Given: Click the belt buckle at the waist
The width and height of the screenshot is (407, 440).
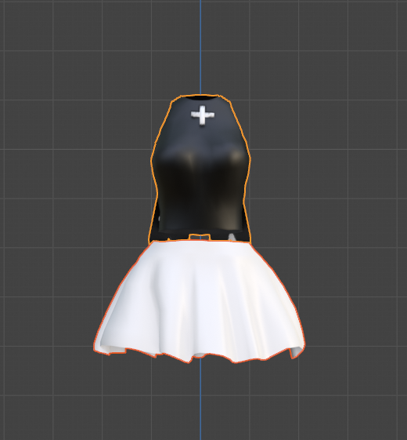Looking at the screenshot, I should [x=200, y=237].
